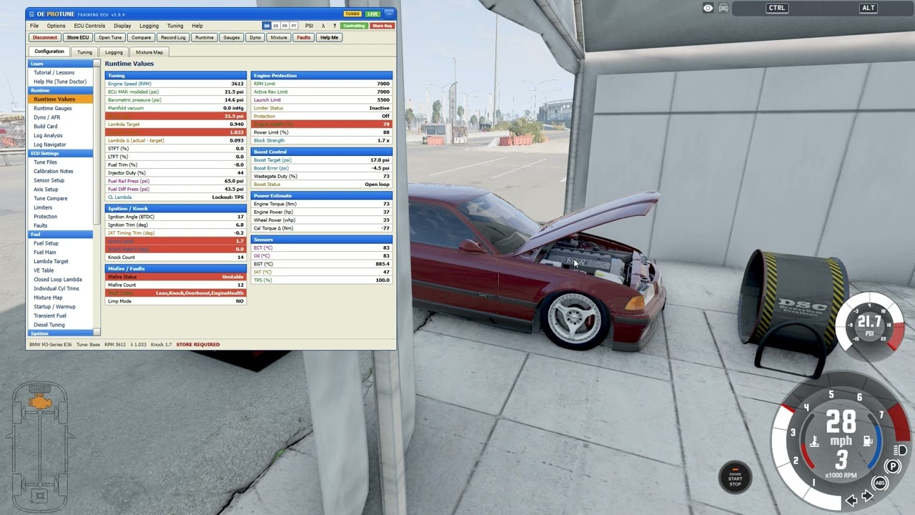Click the ABS indicator icon
Screen dimensions: 915x515
tap(880, 484)
